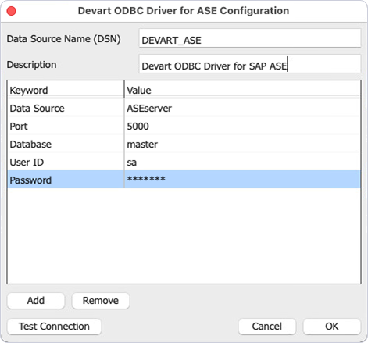Edit the master database value
The width and height of the screenshot is (368, 343).
pos(242,144)
